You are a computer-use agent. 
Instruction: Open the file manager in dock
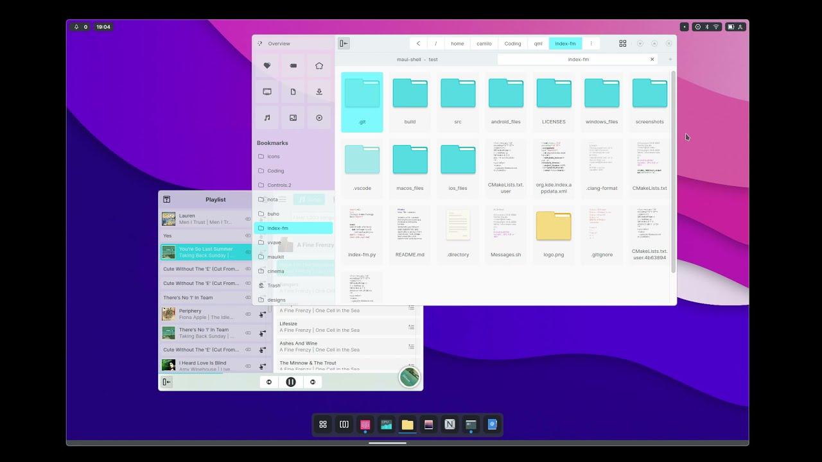point(407,424)
